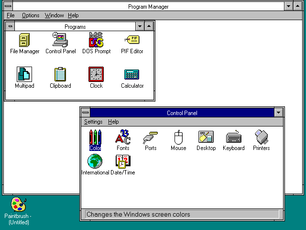Click the Control Panel title bar

click(182, 113)
